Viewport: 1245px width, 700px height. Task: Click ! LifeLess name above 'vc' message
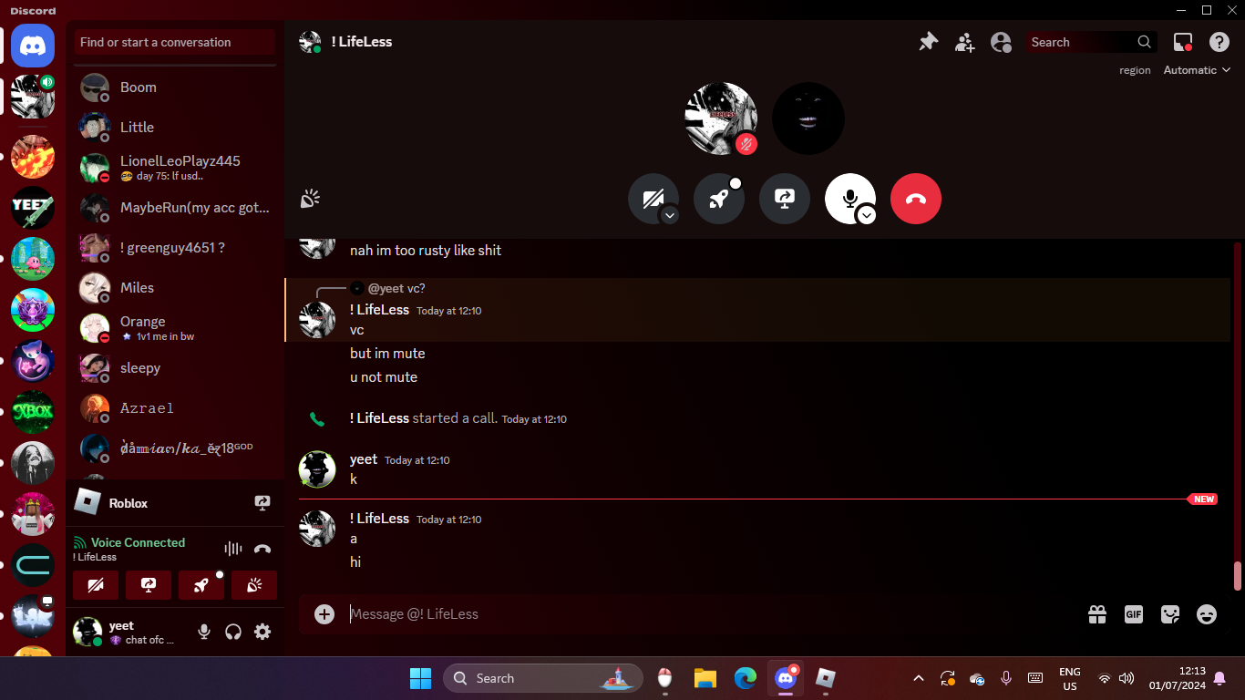click(380, 310)
